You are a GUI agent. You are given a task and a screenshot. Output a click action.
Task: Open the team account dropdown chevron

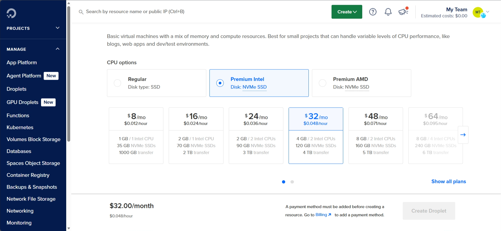[488, 12]
